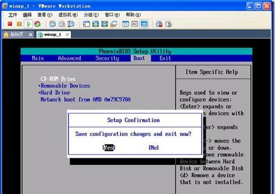This screenshot has width=275, height=194.
Task: Open the 文件 (File) menu
Action: [13, 15]
